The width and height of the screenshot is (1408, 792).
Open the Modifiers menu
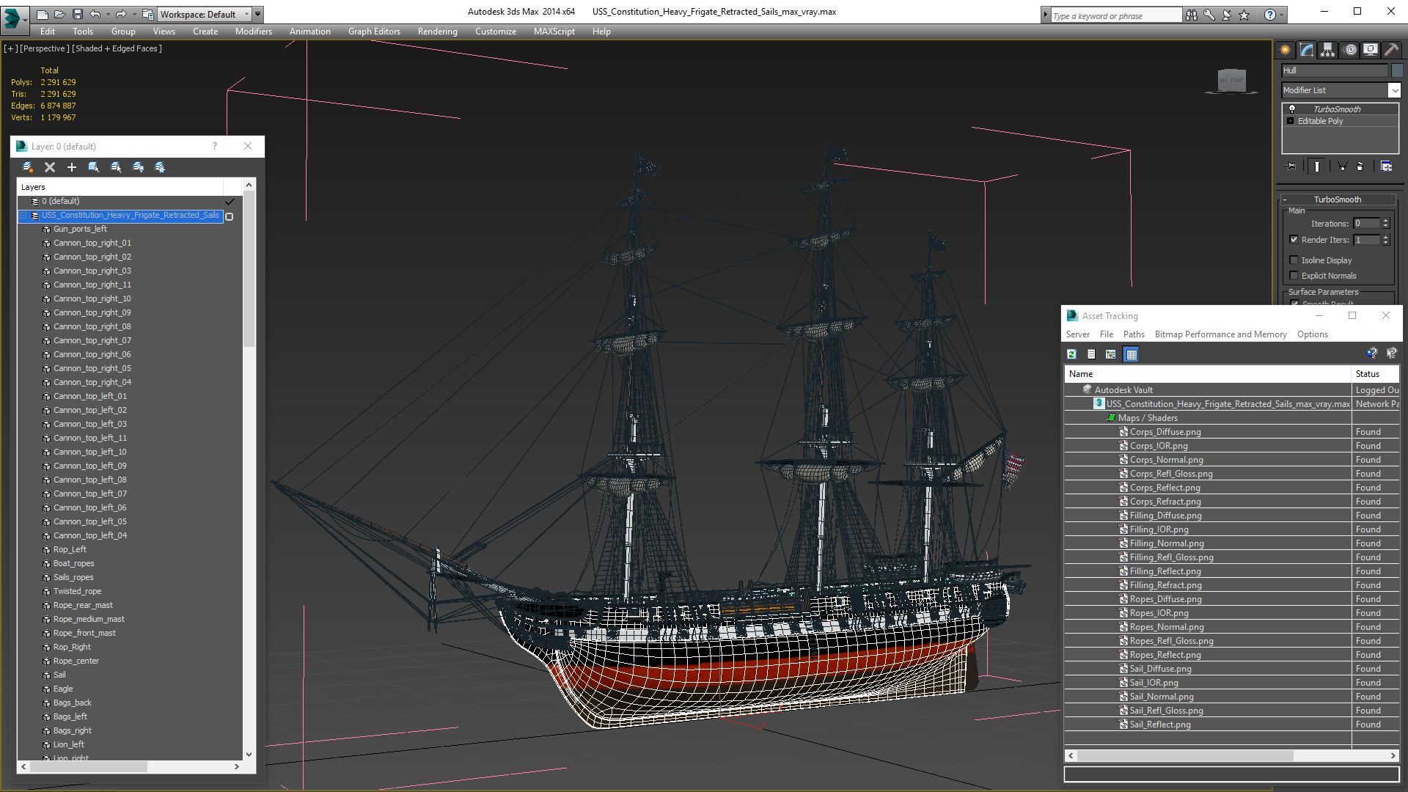[x=253, y=32]
